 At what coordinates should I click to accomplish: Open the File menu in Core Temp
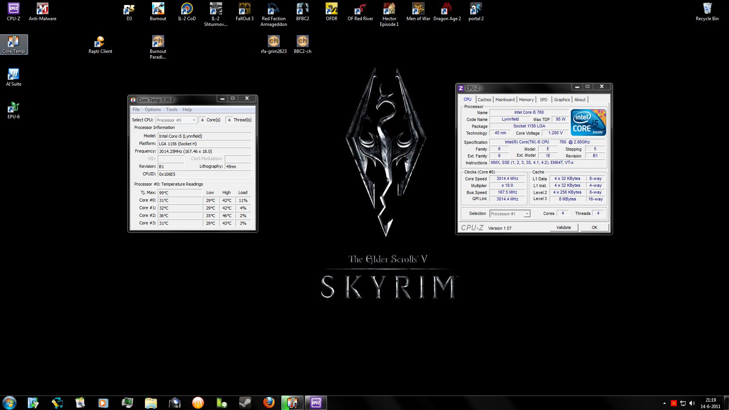coord(136,110)
